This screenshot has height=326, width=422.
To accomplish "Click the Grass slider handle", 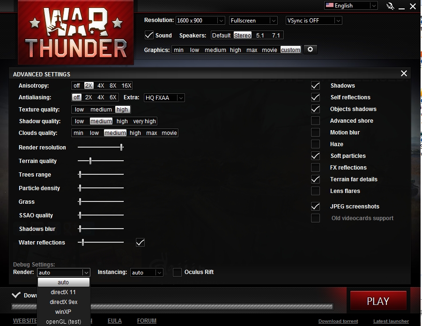I will click(x=80, y=201).
